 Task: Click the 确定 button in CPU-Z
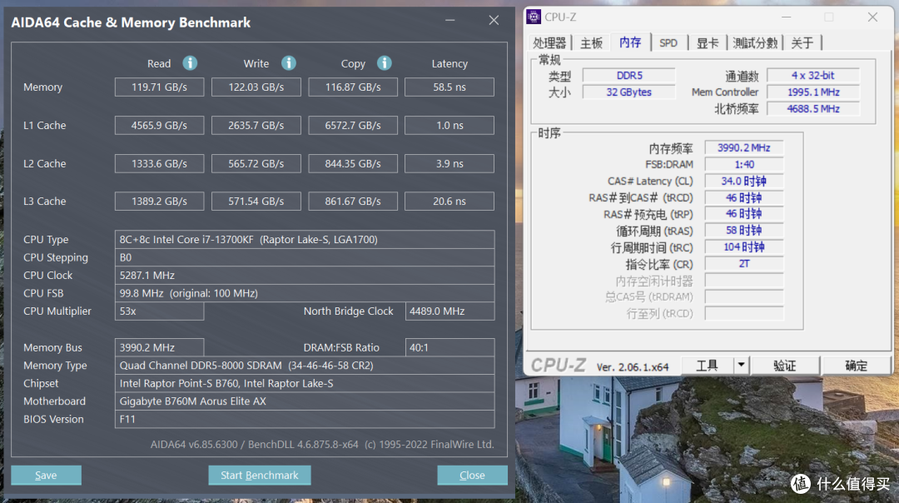(x=856, y=365)
